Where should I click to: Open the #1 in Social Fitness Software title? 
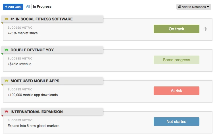[41, 19]
